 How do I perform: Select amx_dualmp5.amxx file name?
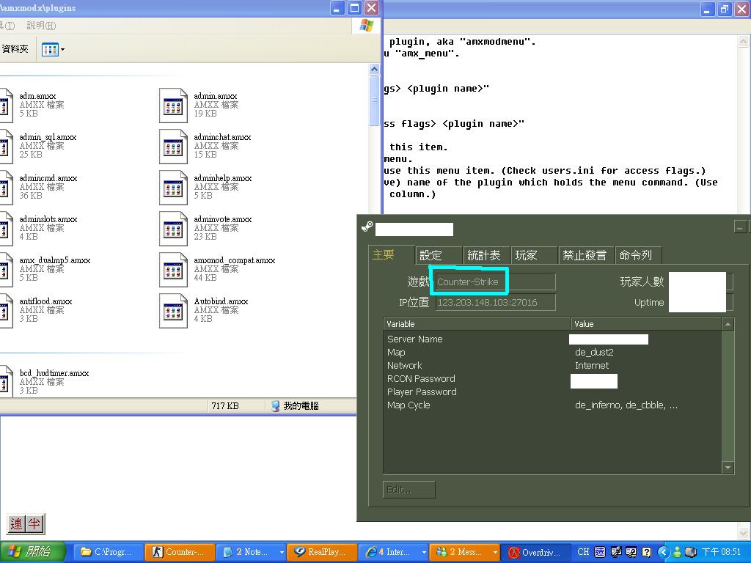pyautogui.click(x=54, y=261)
